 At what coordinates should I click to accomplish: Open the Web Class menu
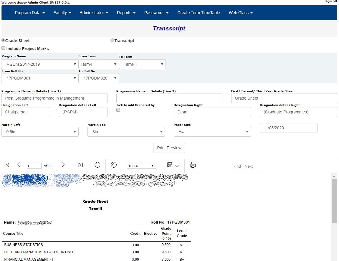coord(240,13)
